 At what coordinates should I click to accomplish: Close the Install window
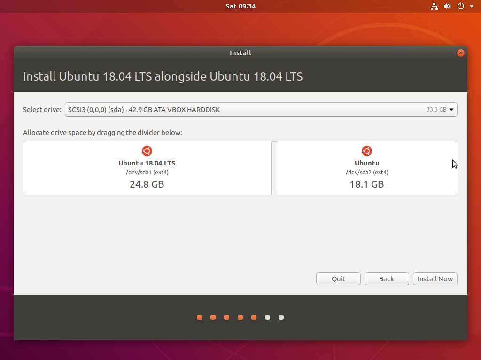point(460,53)
